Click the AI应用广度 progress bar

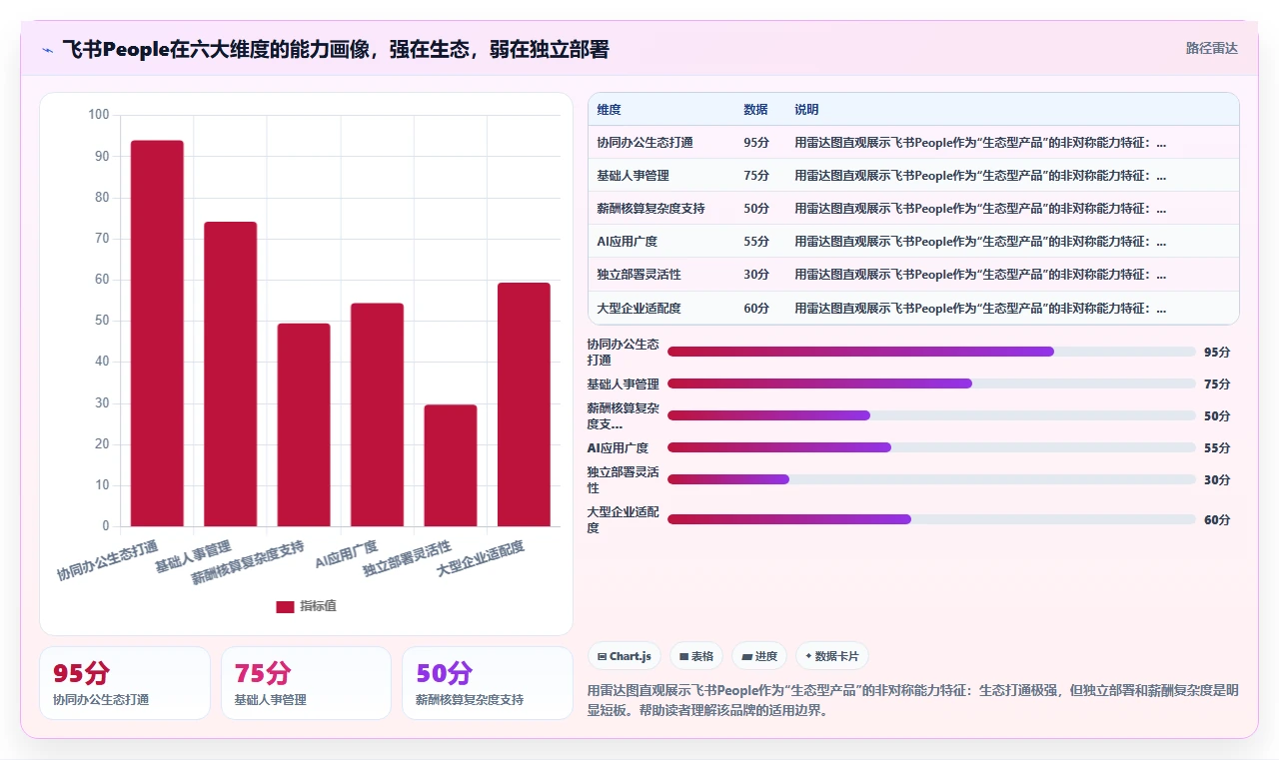click(x=931, y=447)
